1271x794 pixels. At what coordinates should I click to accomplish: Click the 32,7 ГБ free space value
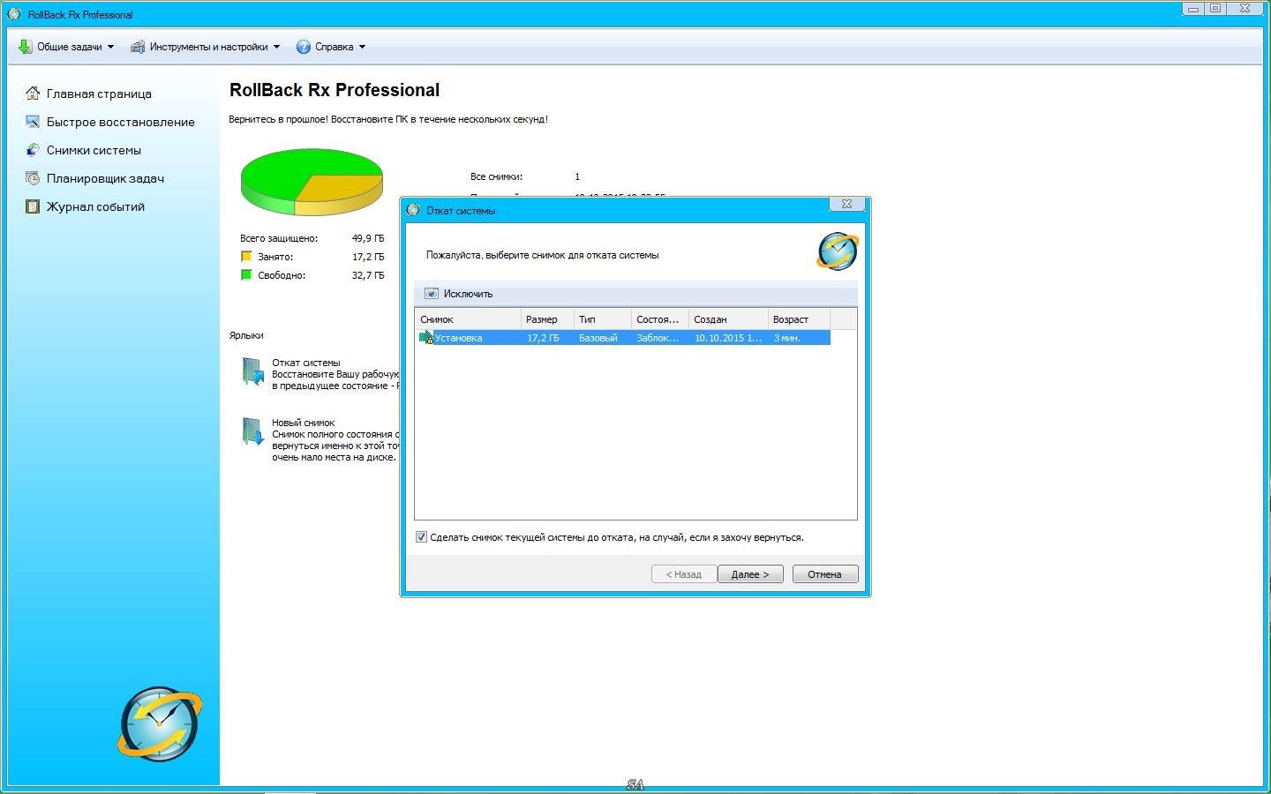click(368, 275)
